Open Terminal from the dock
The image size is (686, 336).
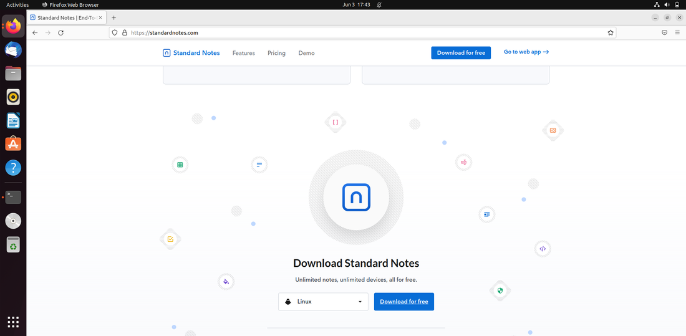(x=13, y=198)
